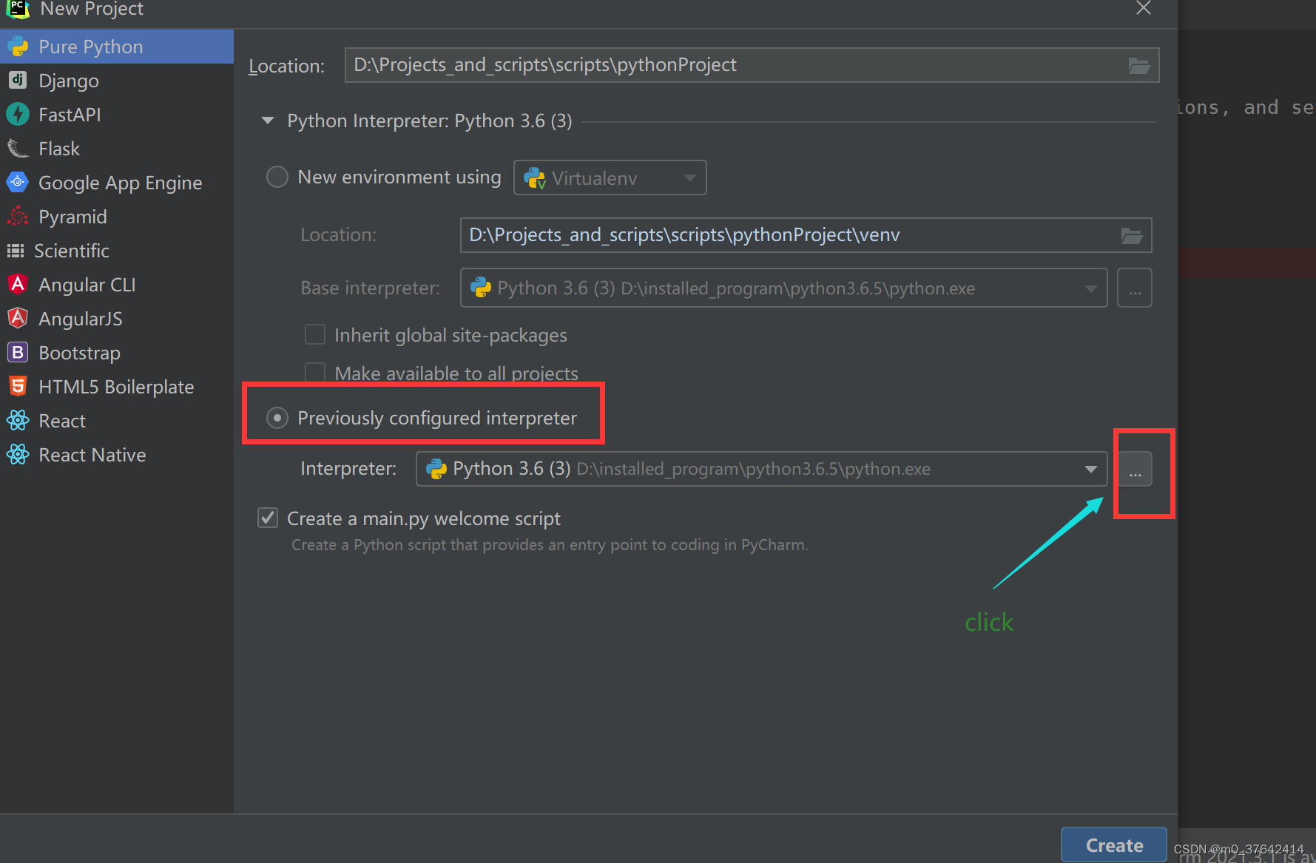This screenshot has width=1316, height=863.
Task: Click the Virtualenv Python icon in the dropdown
Action: [x=535, y=178]
